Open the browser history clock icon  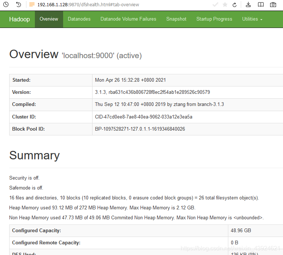pyautogui.click(x=6, y=4)
